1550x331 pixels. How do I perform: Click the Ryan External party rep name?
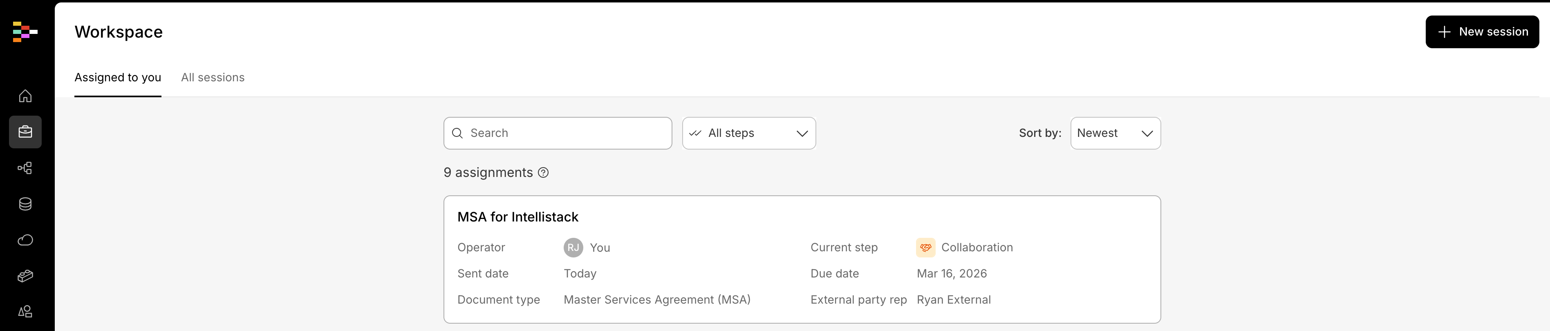(953, 300)
